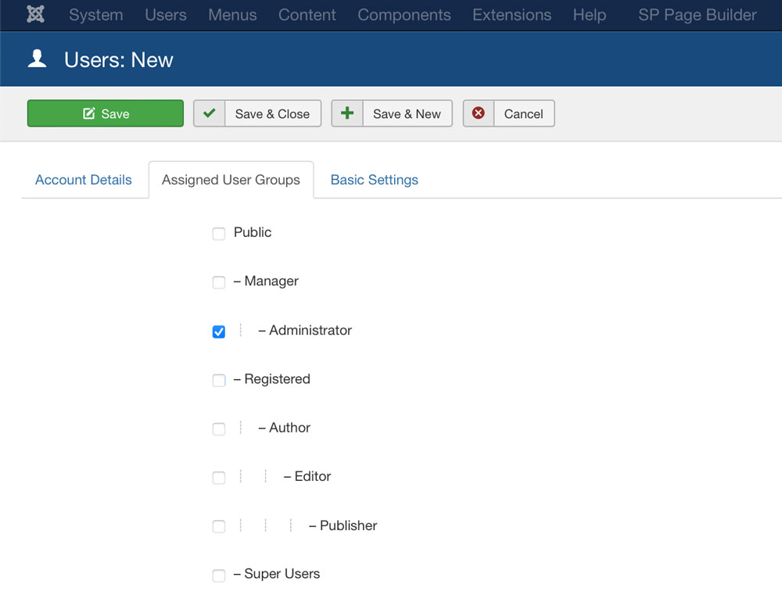
Task: Enable the Registered user group
Action: pyautogui.click(x=219, y=380)
